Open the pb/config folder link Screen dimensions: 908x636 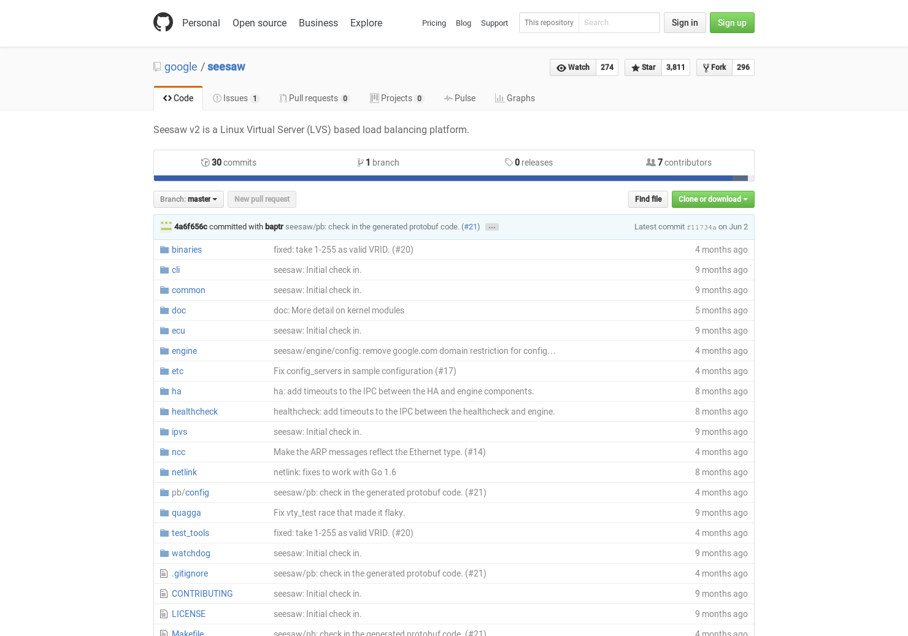coord(190,492)
